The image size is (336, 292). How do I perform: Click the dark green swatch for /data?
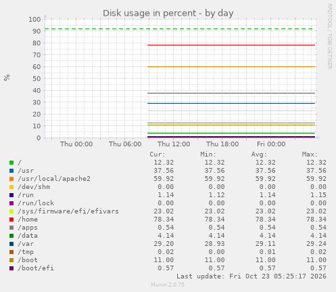[x=11, y=236]
